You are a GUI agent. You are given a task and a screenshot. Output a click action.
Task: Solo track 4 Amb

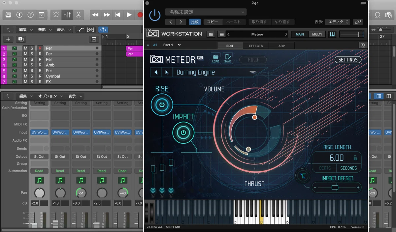[32, 65]
